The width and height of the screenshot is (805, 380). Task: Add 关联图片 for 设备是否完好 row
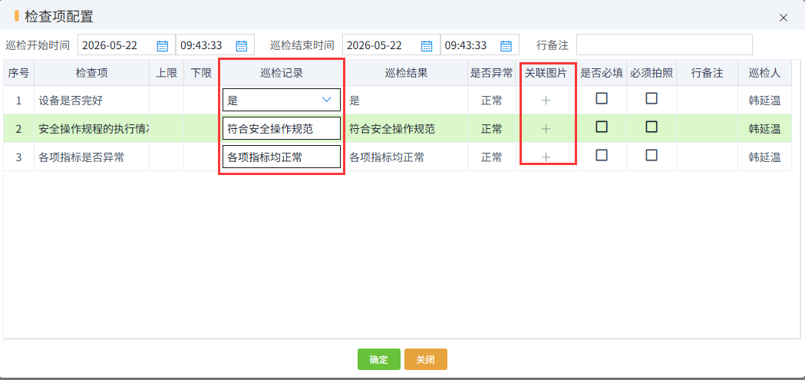tap(546, 101)
